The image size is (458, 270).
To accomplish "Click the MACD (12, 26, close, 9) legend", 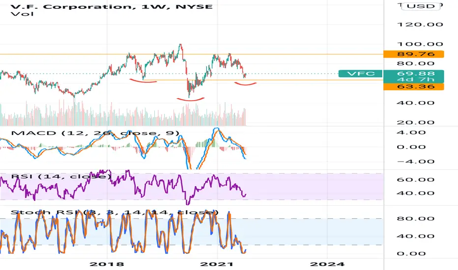I will tap(95, 133).
